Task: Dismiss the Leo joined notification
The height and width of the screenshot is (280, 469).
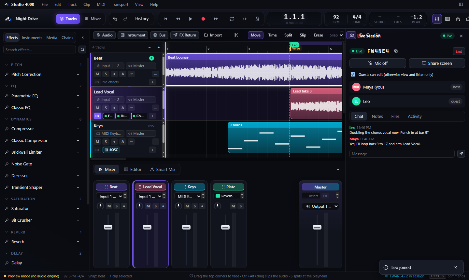Action: [456, 267]
